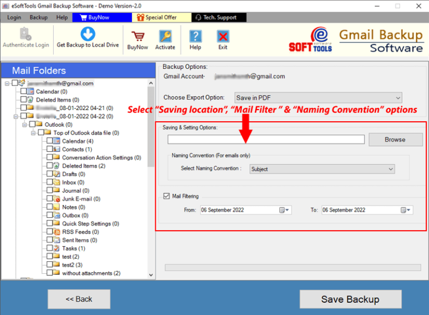Collapse the Gmail account root node
The image size is (429, 315).
(7, 83)
